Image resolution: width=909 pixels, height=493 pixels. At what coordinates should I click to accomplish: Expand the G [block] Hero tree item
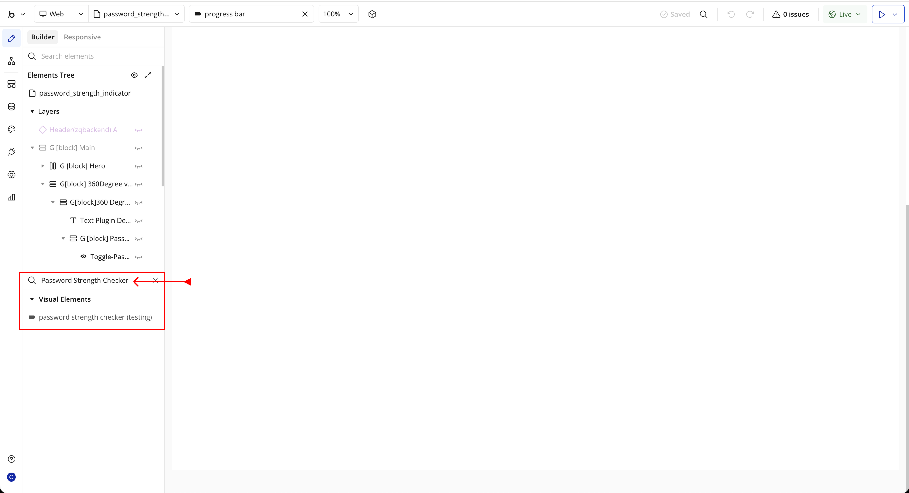[x=42, y=166]
